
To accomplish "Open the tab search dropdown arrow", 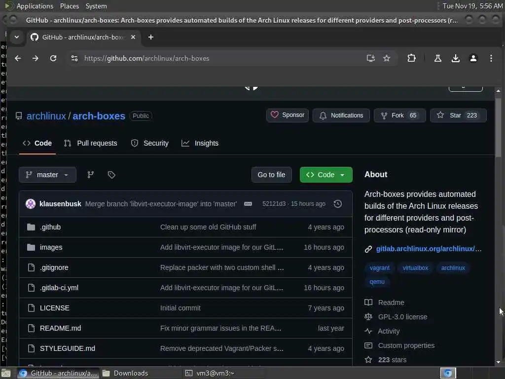I will point(17,37).
